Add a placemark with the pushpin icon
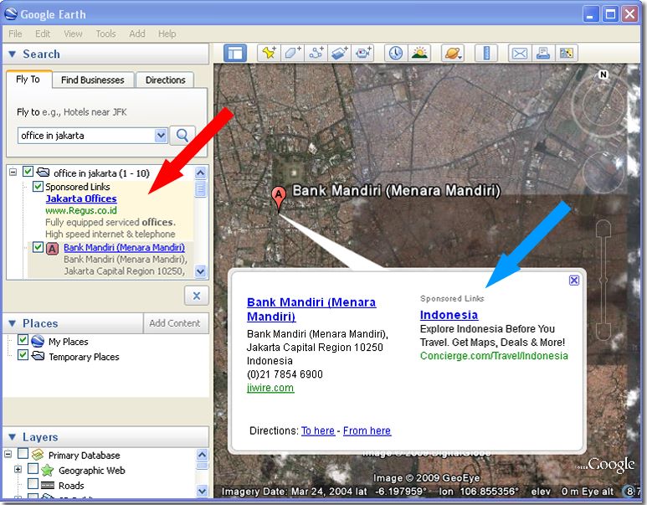This screenshot has width=647, height=505. click(x=269, y=53)
